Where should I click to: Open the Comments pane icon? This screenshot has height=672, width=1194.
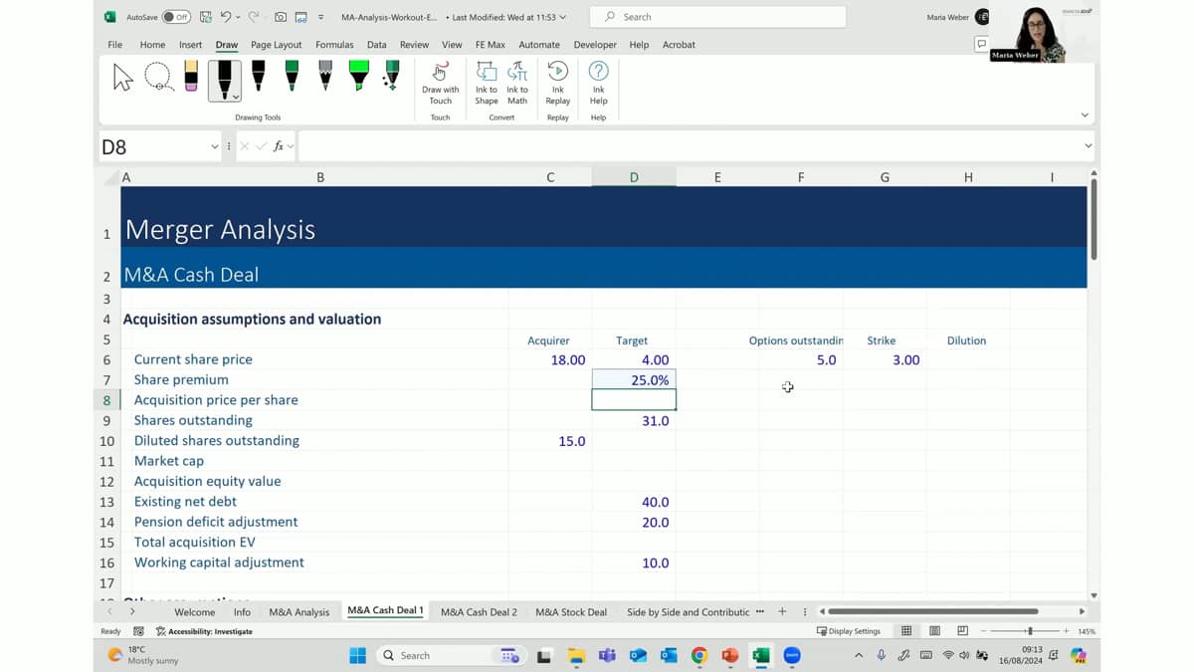tap(981, 44)
